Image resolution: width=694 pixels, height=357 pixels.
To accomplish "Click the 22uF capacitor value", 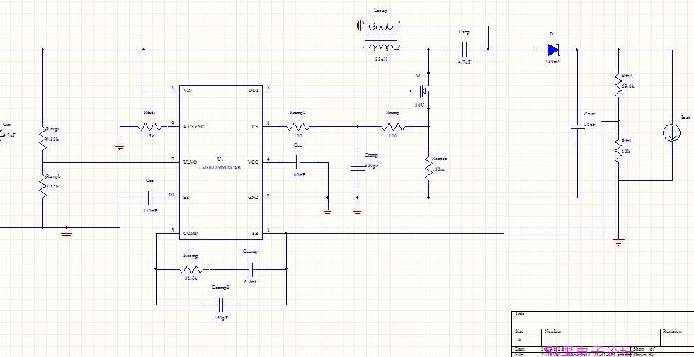I will [x=590, y=125].
